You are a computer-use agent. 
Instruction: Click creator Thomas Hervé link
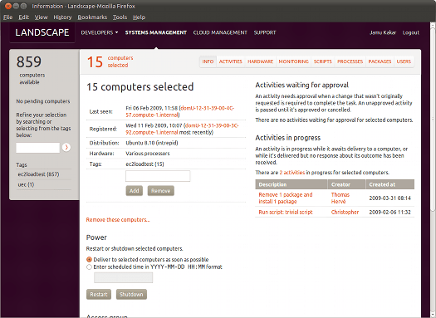pyautogui.click(x=340, y=198)
